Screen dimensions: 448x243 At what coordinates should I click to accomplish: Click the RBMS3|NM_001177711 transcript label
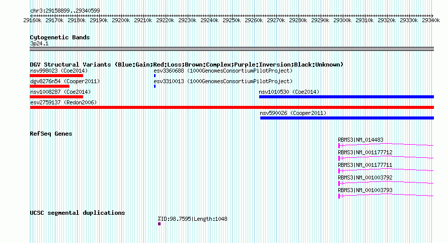coord(365,165)
